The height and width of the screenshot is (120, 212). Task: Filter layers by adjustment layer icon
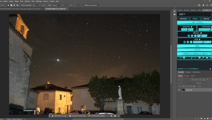coord(196,80)
